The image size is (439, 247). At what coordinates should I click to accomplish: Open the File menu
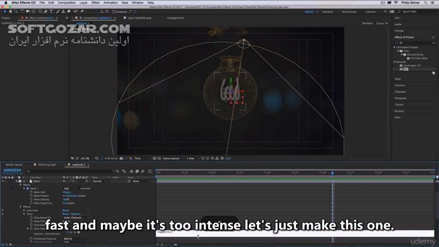point(42,3)
